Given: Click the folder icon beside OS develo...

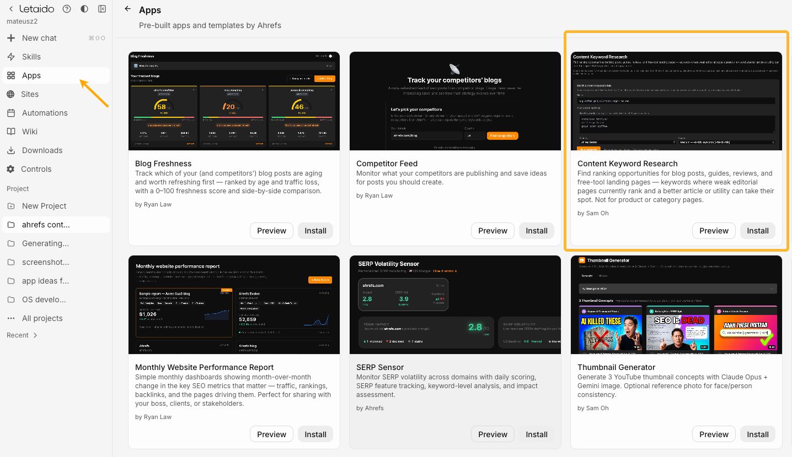Looking at the screenshot, I should pyautogui.click(x=11, y=300).
